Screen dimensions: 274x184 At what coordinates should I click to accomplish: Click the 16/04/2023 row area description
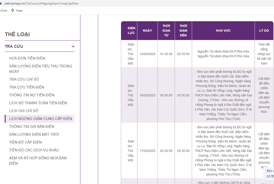pos(223,95)
